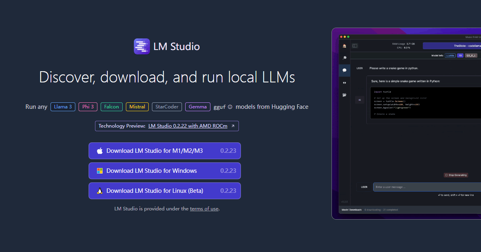Click the 'RAM Usage 3.71 GB' readout

(x=403, y=44)
